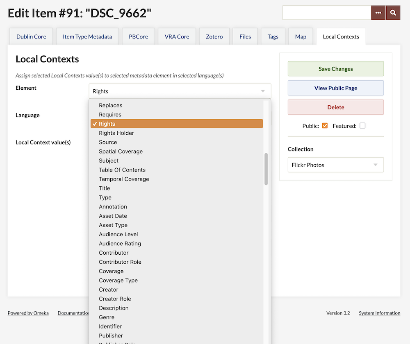Open the System Information link
Screen dimensions: 410x344
[379, 313]
